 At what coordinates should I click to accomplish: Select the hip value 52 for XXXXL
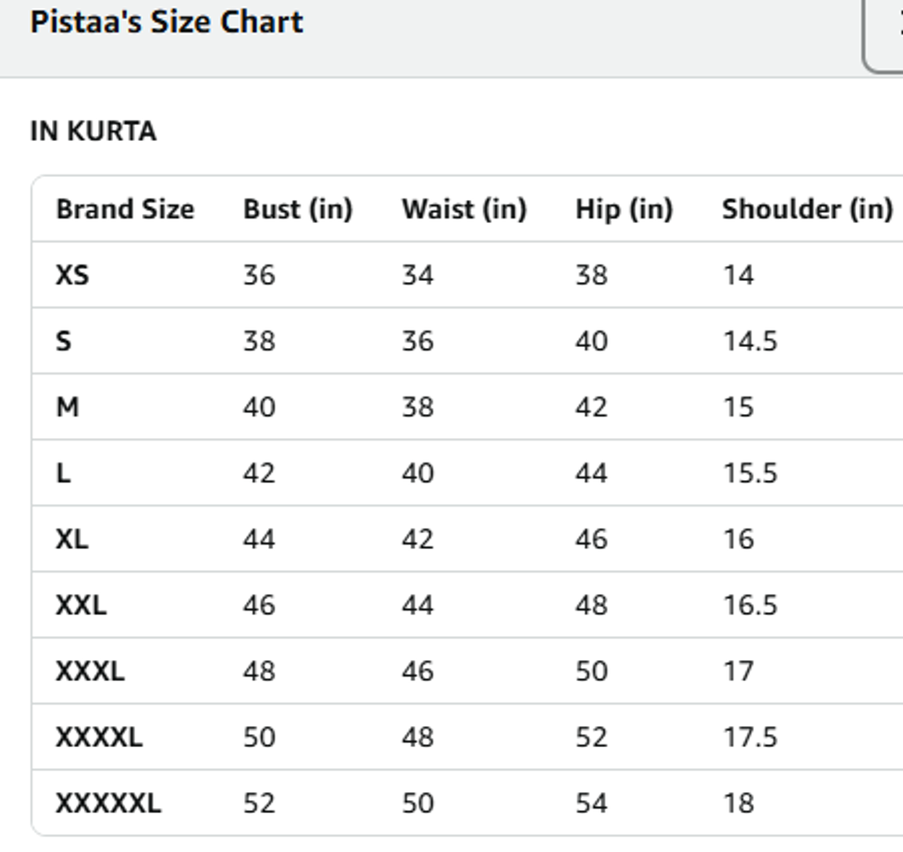(x=591, y=737)
